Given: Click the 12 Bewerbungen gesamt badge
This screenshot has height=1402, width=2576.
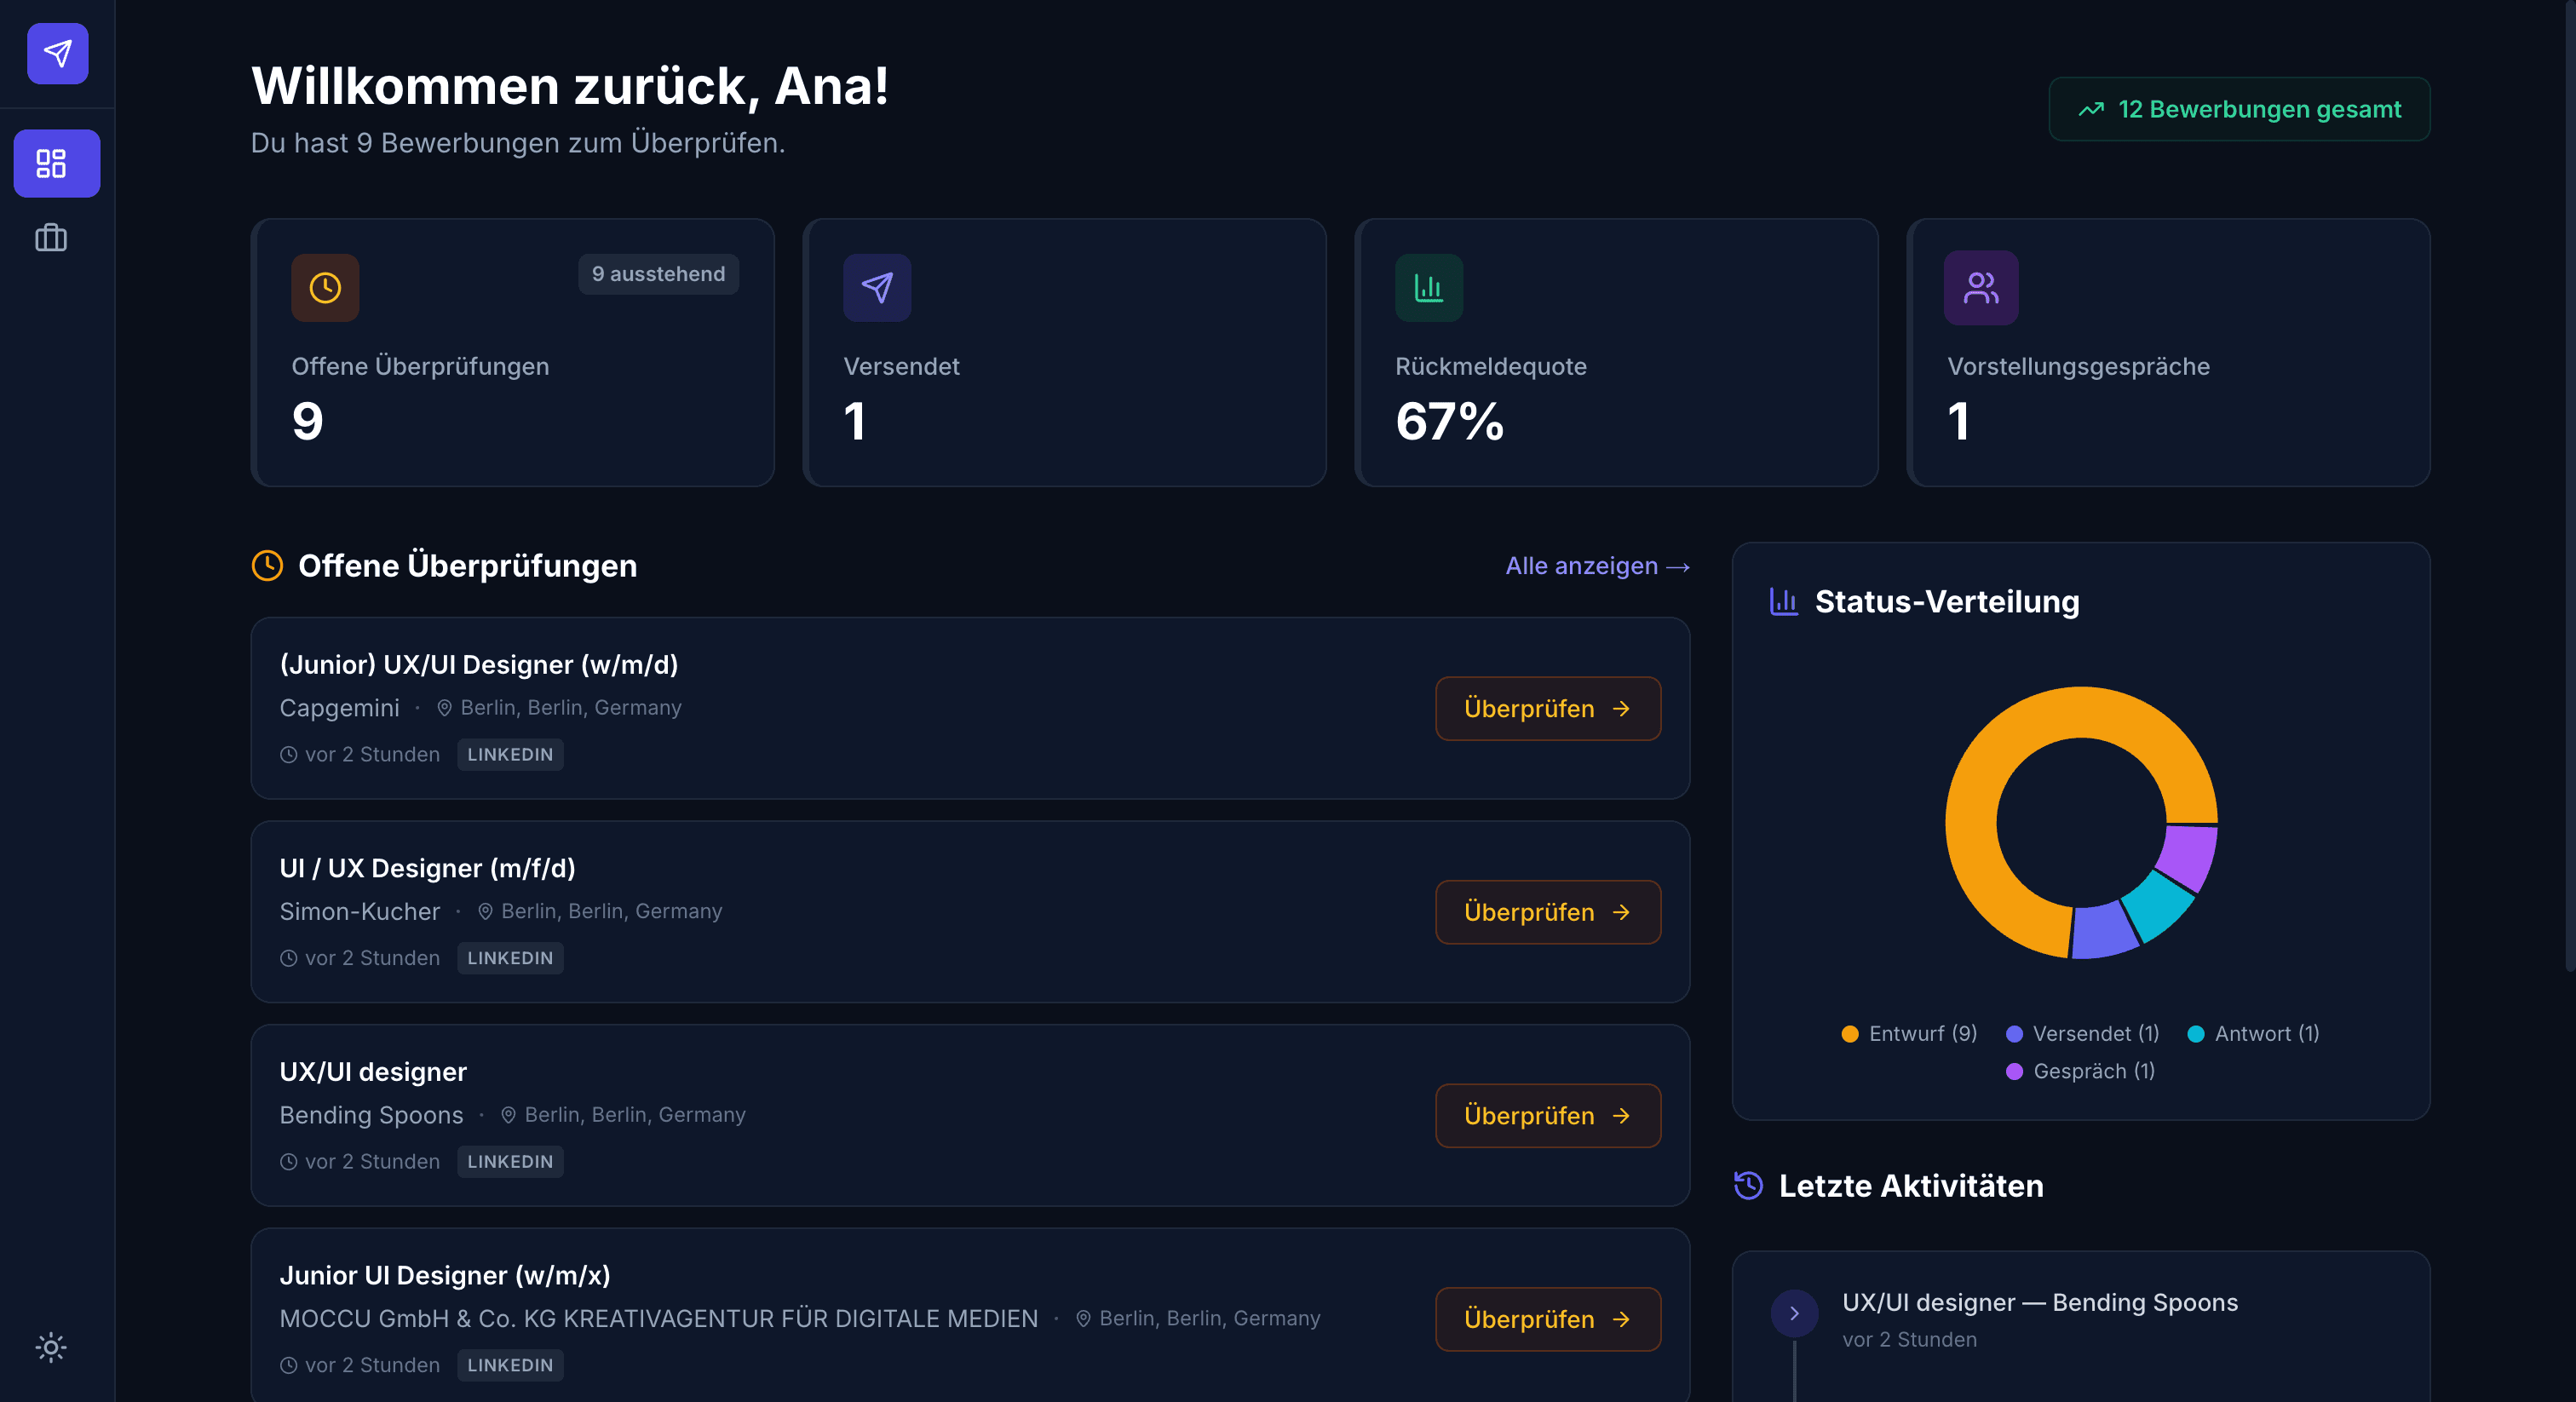Looking at the screenshot, I should point(2239,109).
